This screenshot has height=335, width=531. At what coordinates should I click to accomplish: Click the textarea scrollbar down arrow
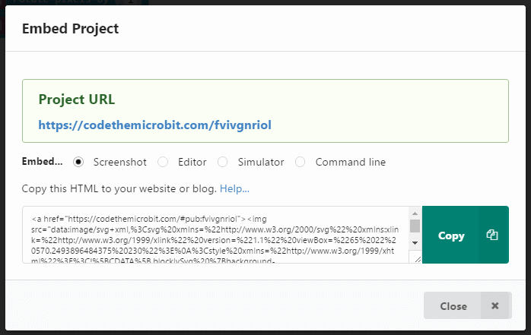[x=415, y=242]
